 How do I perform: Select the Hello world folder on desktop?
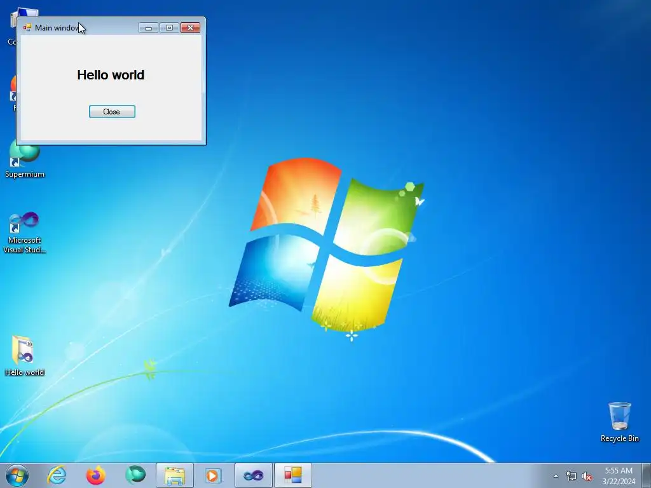(25, 356)
